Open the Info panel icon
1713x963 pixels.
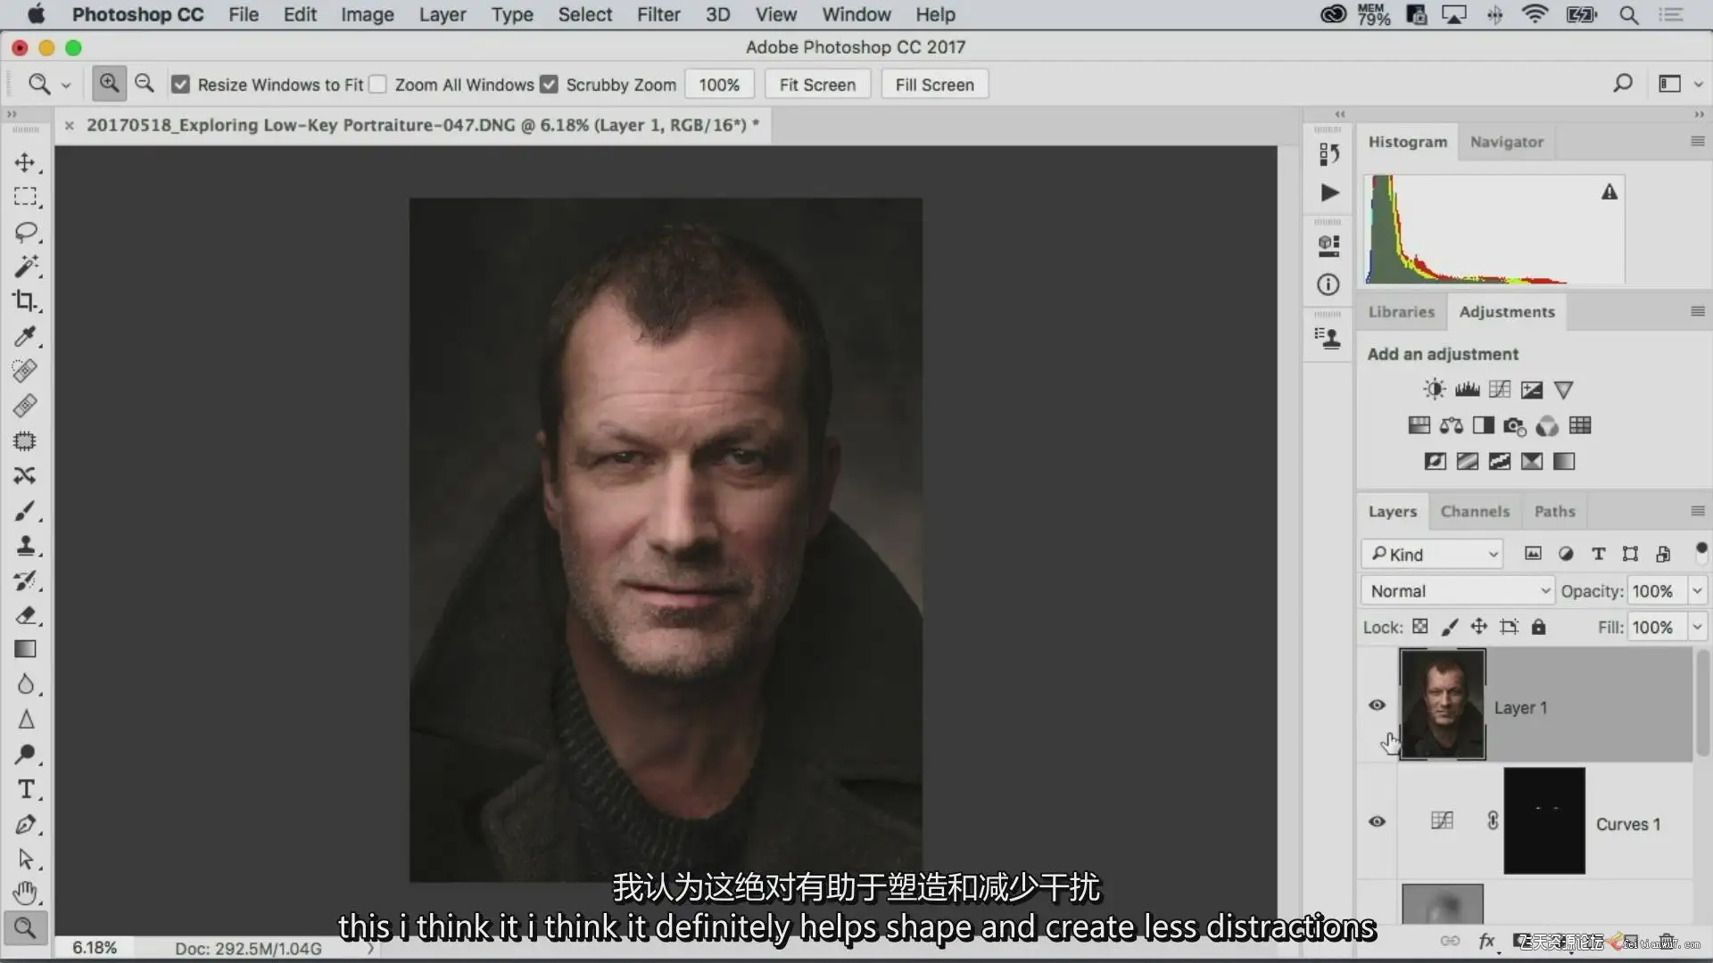[1328, 284]
